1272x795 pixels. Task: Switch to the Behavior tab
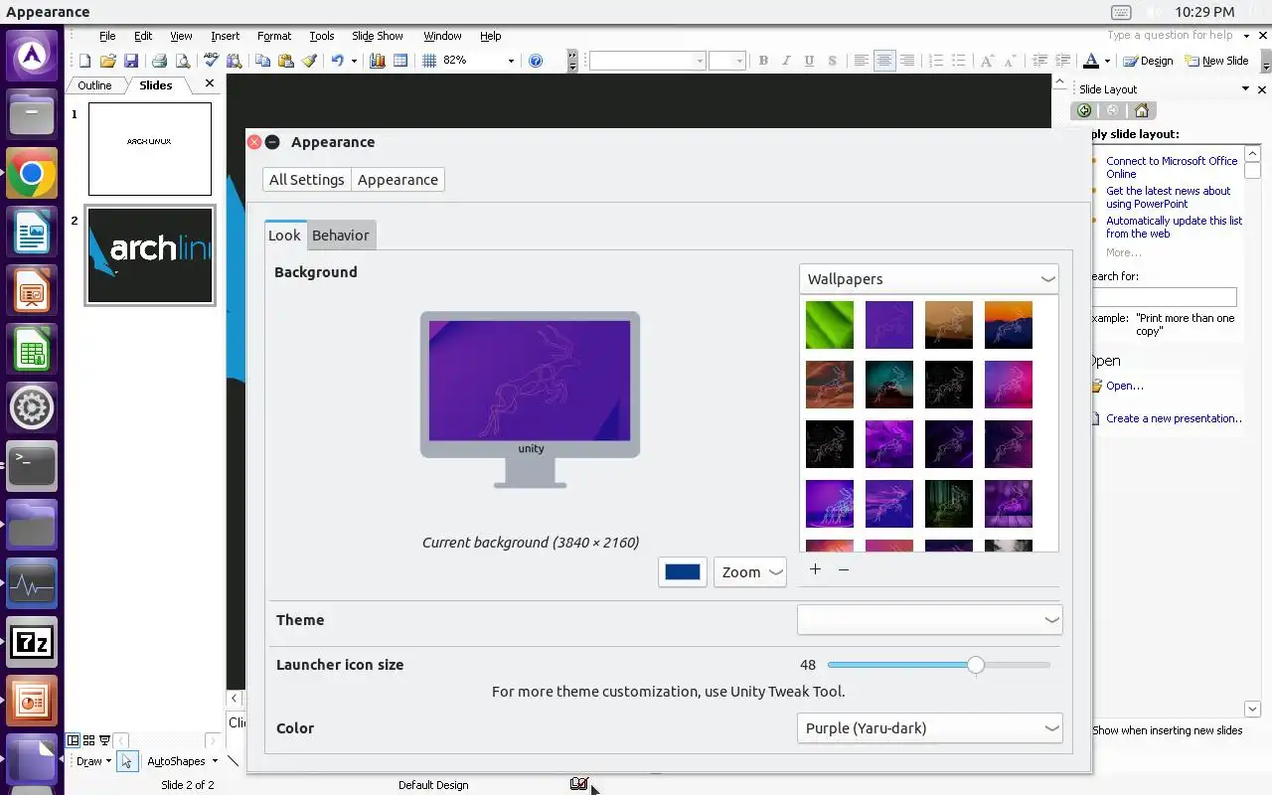click(341, 236)
